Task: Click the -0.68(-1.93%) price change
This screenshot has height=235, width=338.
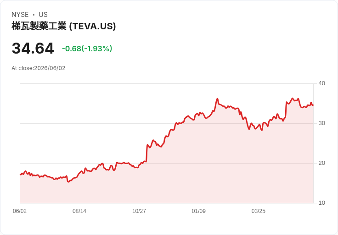Action: (x=87, y=49)
